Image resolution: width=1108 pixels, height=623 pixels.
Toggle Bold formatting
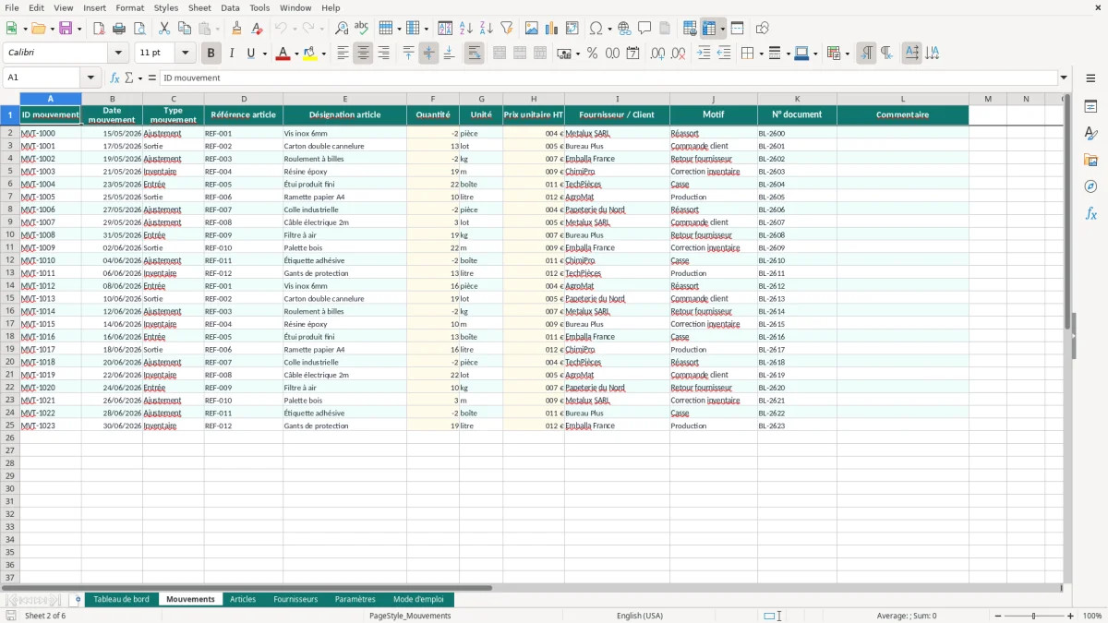click(211, 54)
